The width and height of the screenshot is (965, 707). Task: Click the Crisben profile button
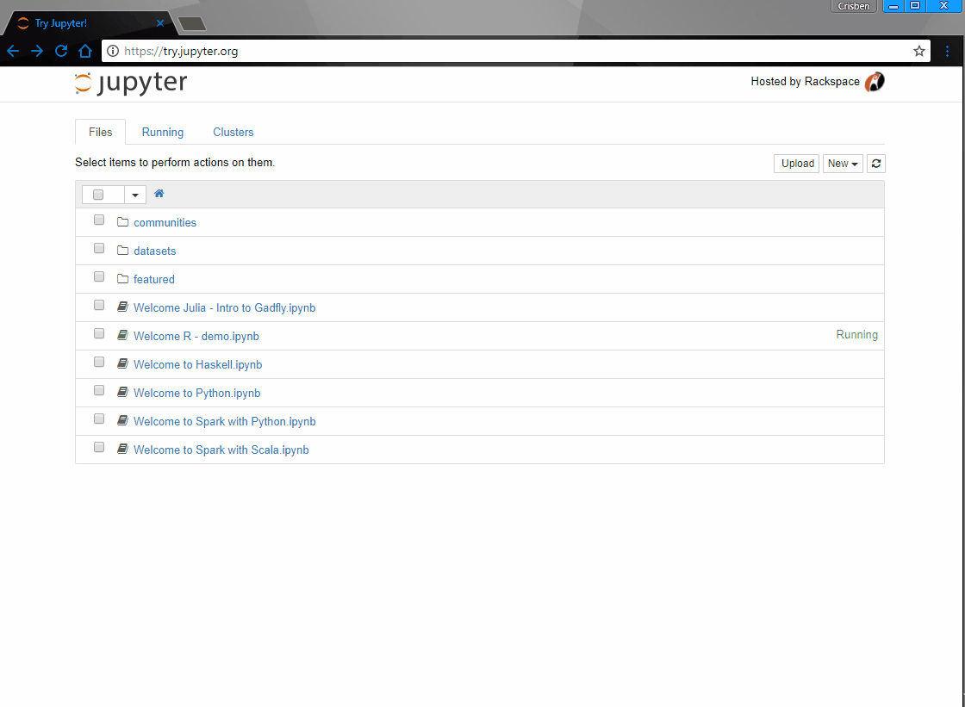click(x=854, y=6)
